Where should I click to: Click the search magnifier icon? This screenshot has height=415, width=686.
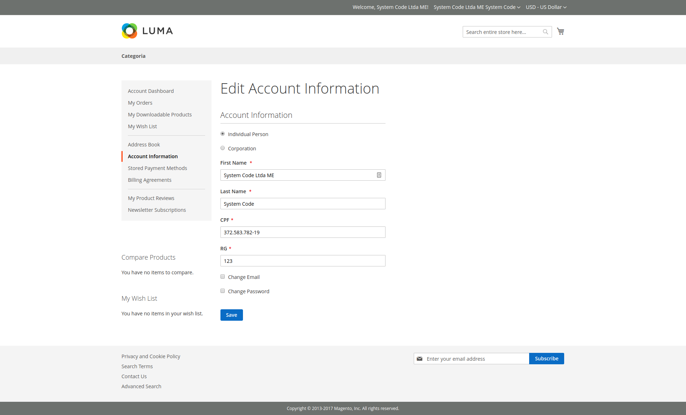coord(545,32)
